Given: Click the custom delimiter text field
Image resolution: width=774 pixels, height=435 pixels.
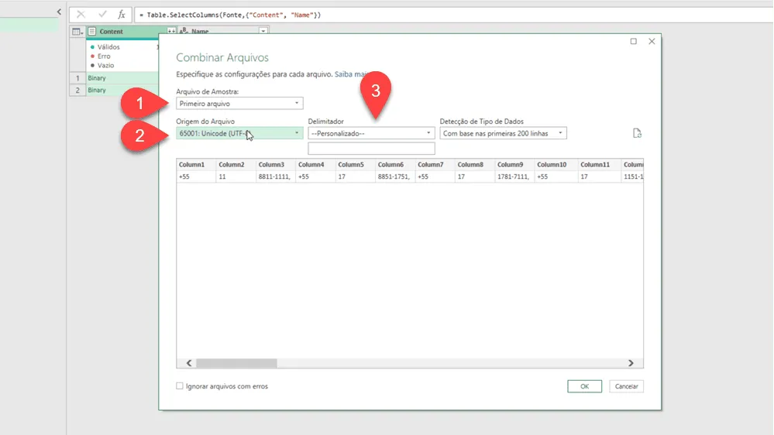Looking at the screenshot, I should pyautogui.click(x=371, y=148).
